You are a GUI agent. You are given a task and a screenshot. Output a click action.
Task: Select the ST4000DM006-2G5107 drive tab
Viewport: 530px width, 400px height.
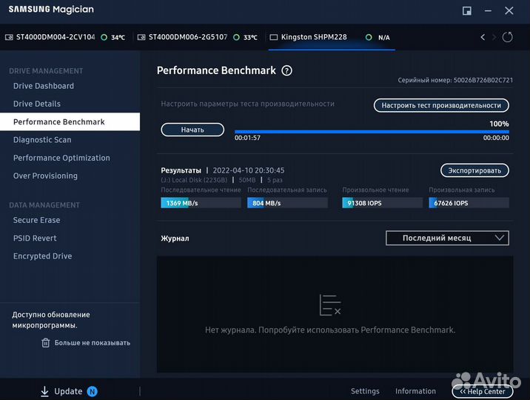pos(198,37)
